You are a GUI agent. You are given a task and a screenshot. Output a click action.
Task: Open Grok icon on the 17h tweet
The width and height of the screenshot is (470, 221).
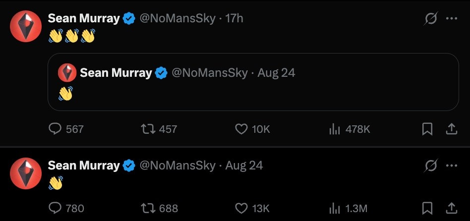point(431,19)
